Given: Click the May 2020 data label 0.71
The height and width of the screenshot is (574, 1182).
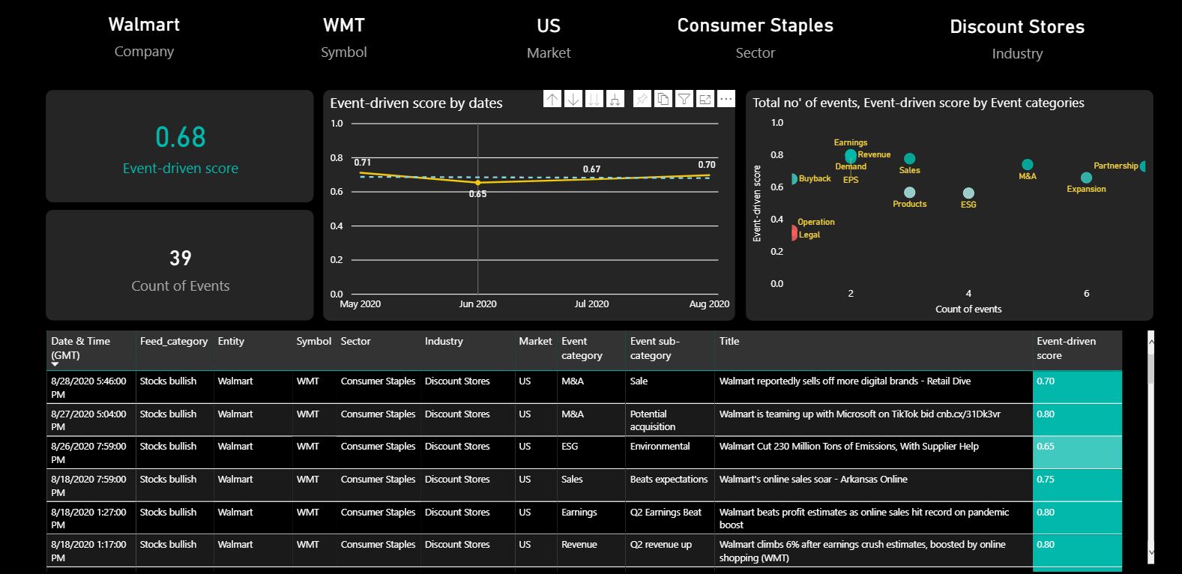Looking at the screenshot, I should point(363,163).
